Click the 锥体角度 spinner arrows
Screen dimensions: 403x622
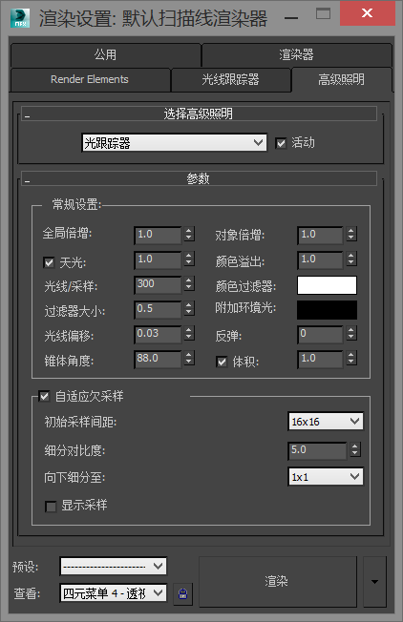point(189,358)
